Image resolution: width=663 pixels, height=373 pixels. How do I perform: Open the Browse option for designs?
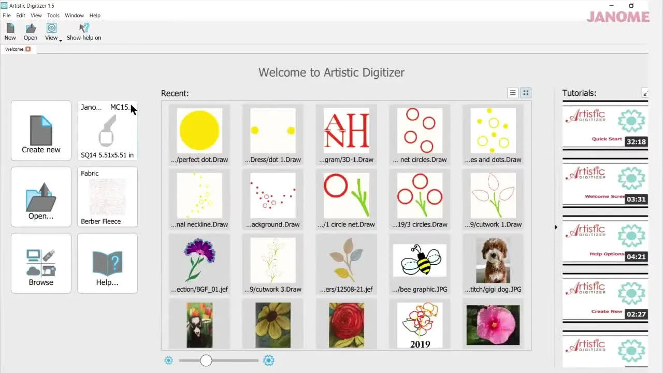click(x=40, y=263)
